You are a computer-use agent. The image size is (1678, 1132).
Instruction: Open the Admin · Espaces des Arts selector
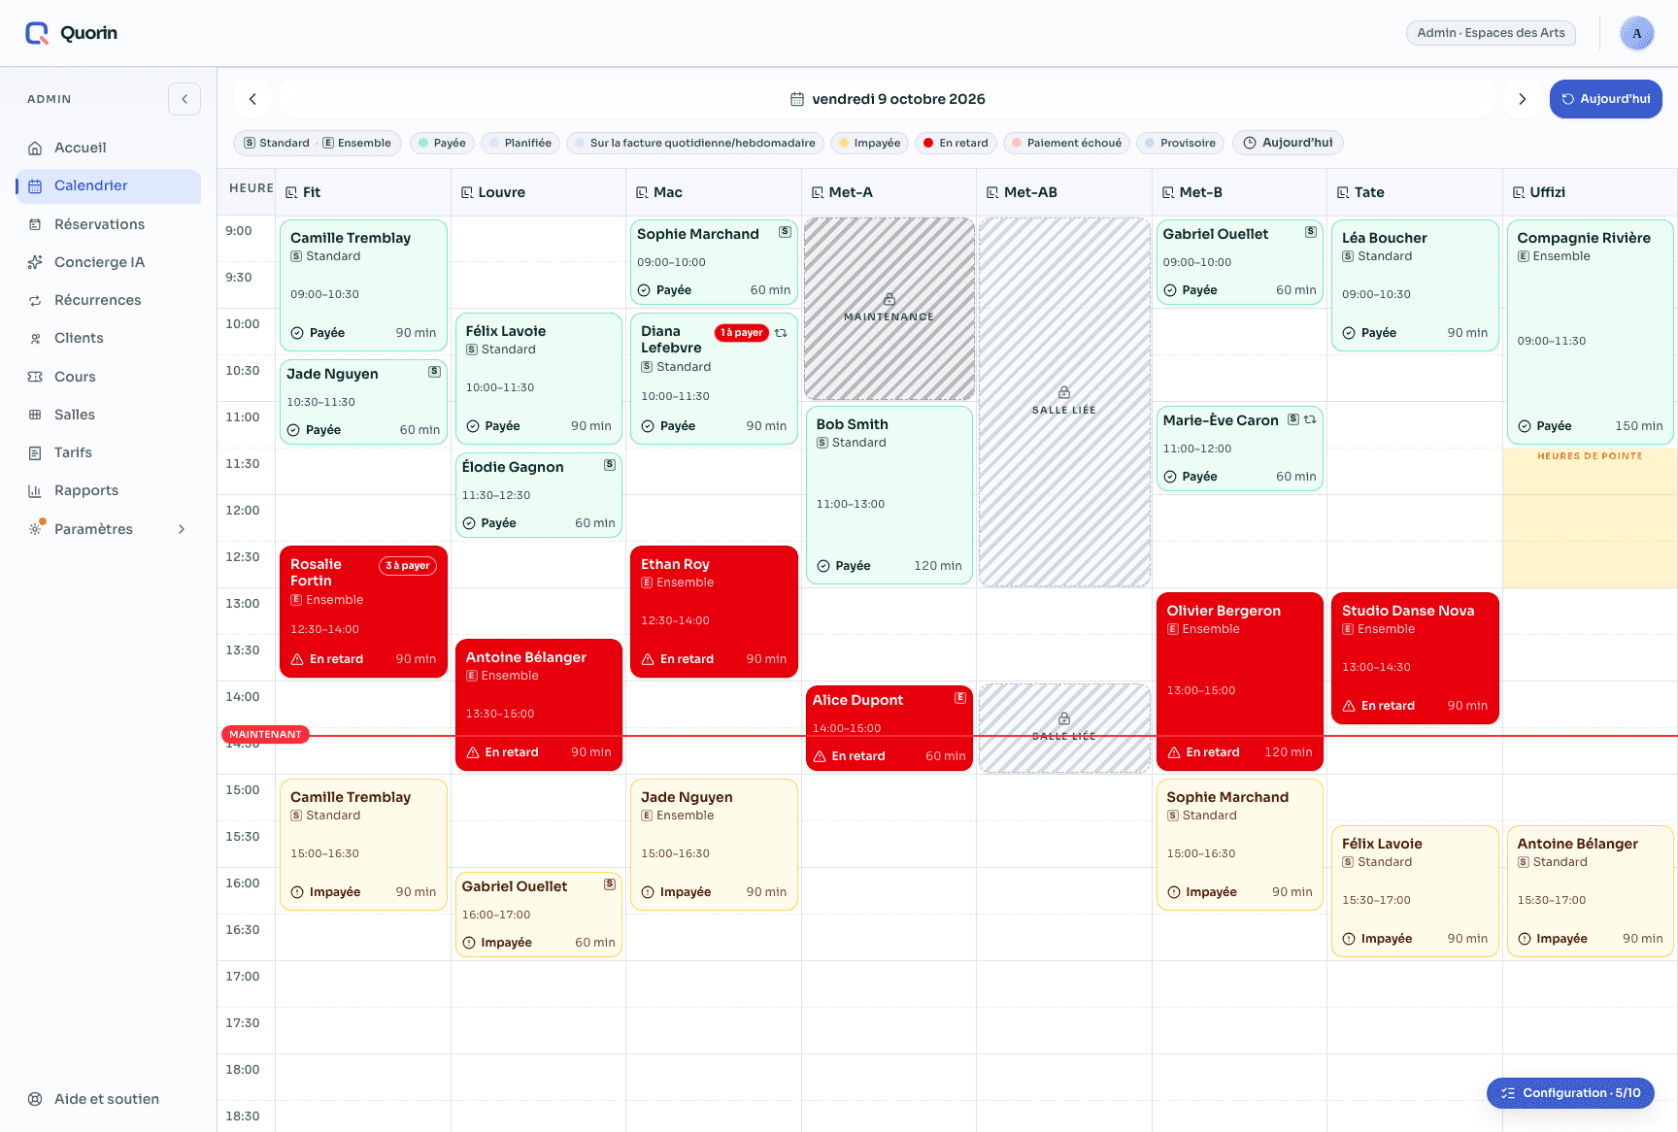[x=1491, y=33]
